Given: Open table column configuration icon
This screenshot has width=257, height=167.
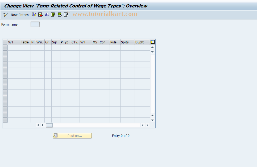Looking at the screenshot, I should [152, 42].
